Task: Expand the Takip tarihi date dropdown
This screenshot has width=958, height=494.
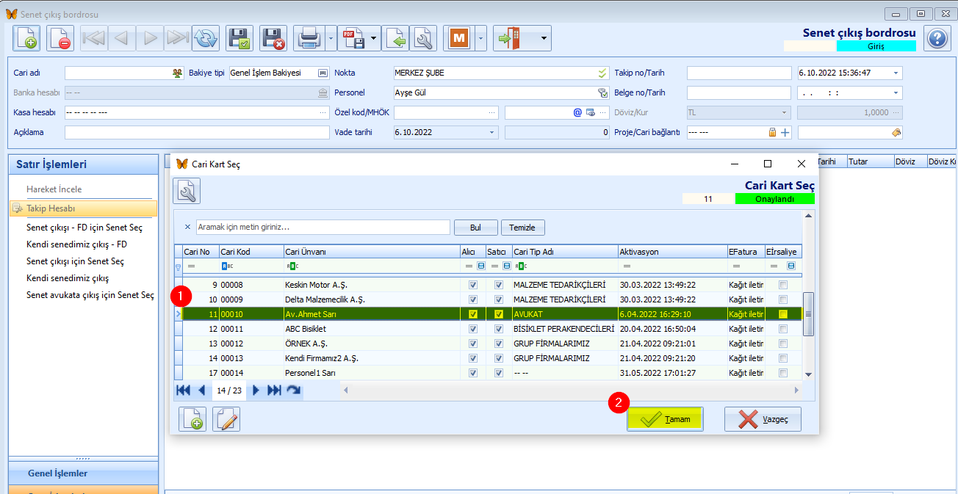Action: [x=896, y=73]
